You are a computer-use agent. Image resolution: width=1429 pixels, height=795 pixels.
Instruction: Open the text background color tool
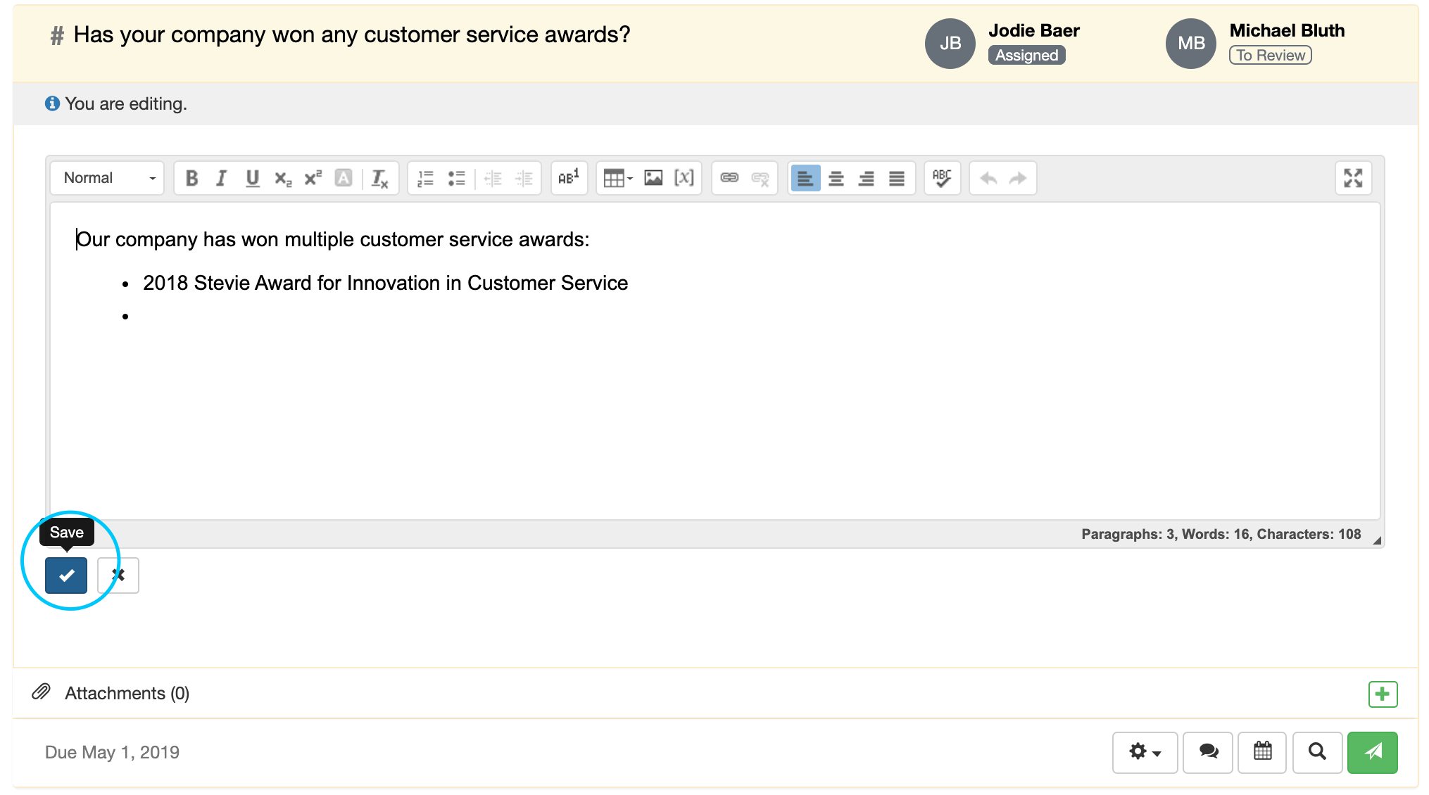pyautogui.click(x=344, y=178)
